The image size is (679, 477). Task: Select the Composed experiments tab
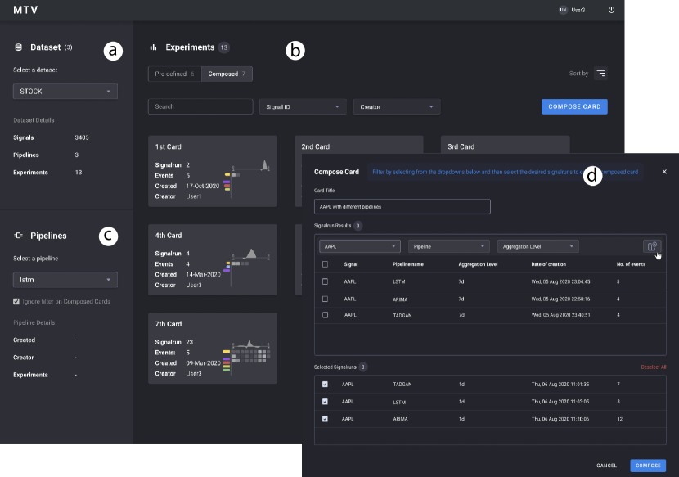point(227,74)
